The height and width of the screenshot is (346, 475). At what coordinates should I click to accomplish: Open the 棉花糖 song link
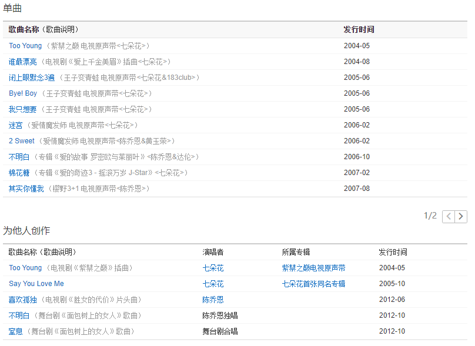pyautogui.click(x=19, y=173)
